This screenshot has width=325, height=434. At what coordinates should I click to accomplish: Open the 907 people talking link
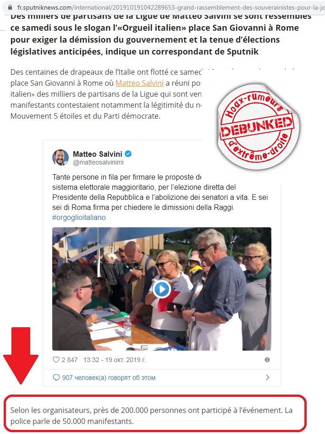109,378
